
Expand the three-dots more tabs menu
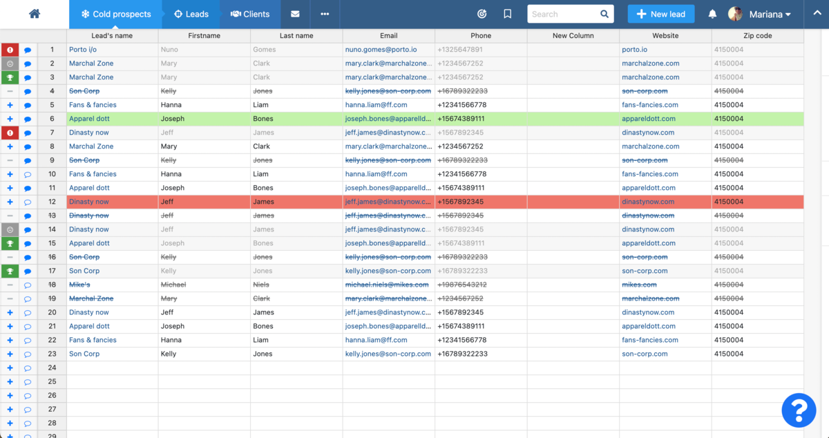coord(325,14)
